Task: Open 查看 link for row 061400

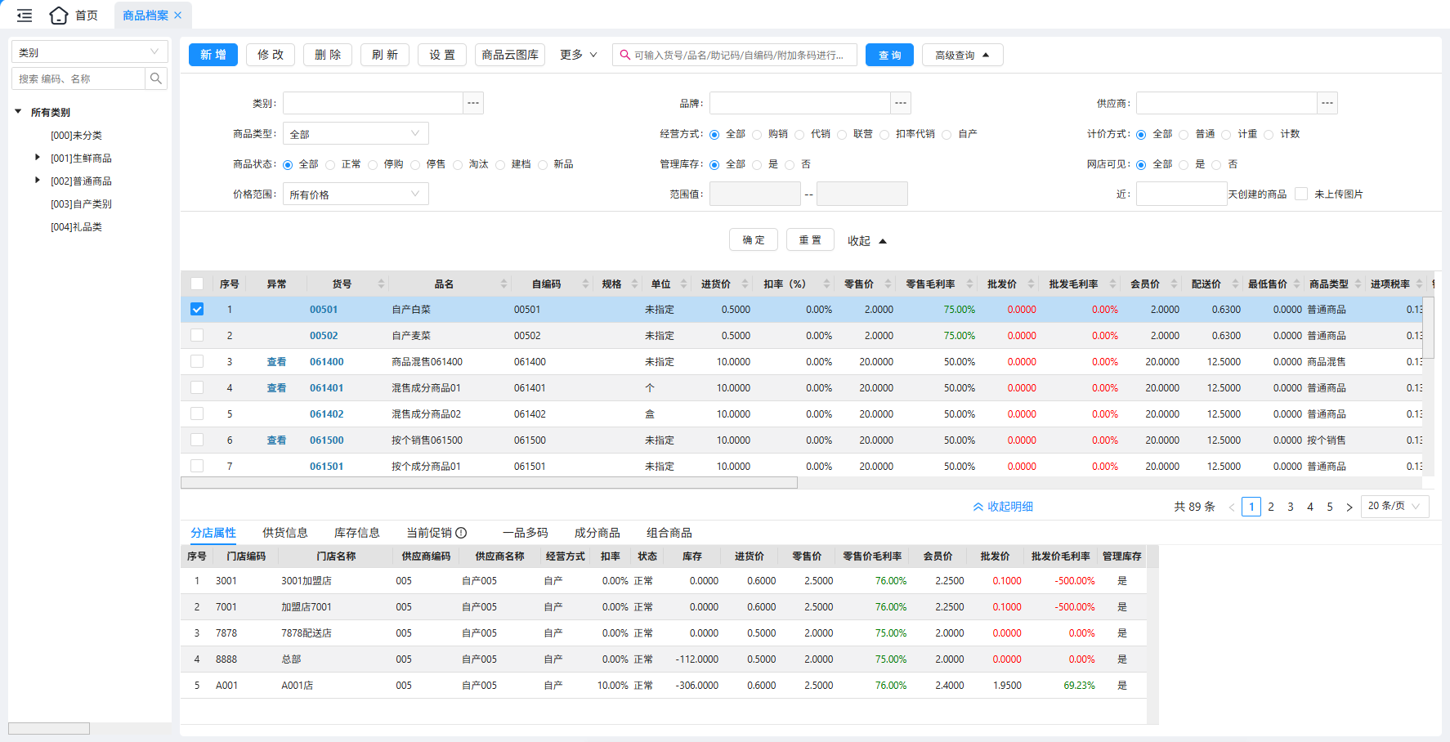Action: click(276, 361)
